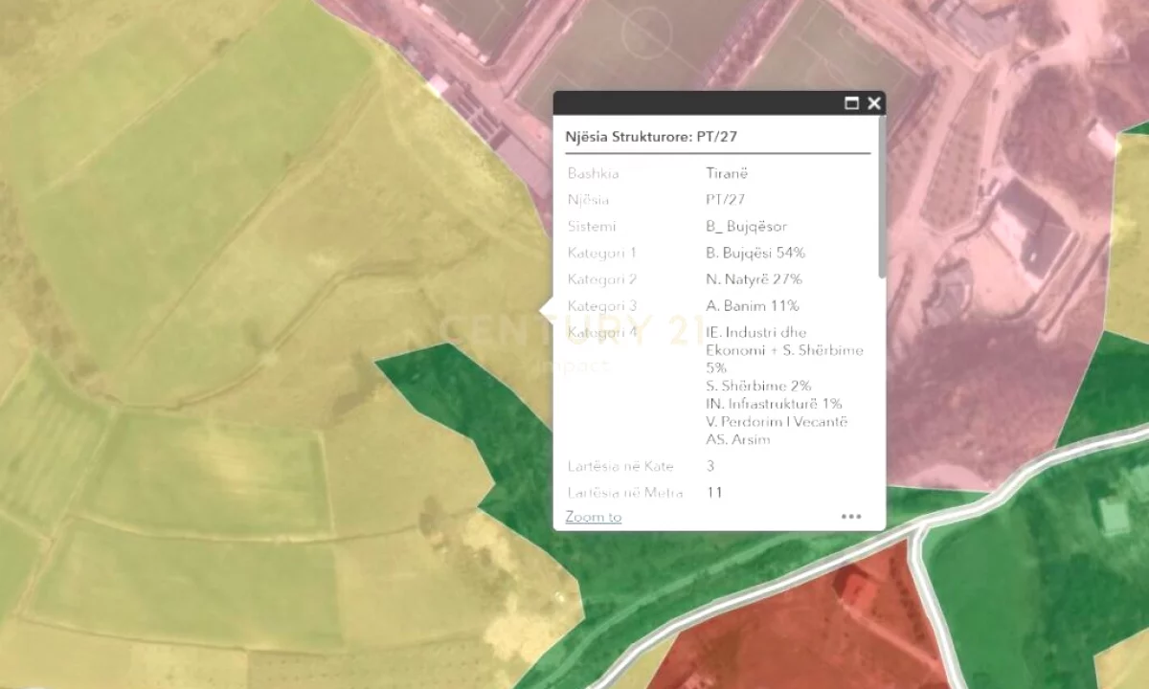
Task: Click the 'B. Bujqësi 54%' category value
Action: [x=755, y=253]
